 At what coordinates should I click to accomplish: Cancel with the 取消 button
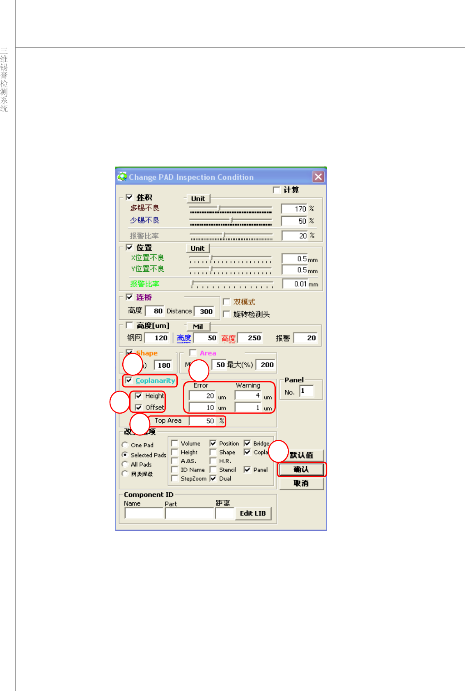tap(302, 483)
